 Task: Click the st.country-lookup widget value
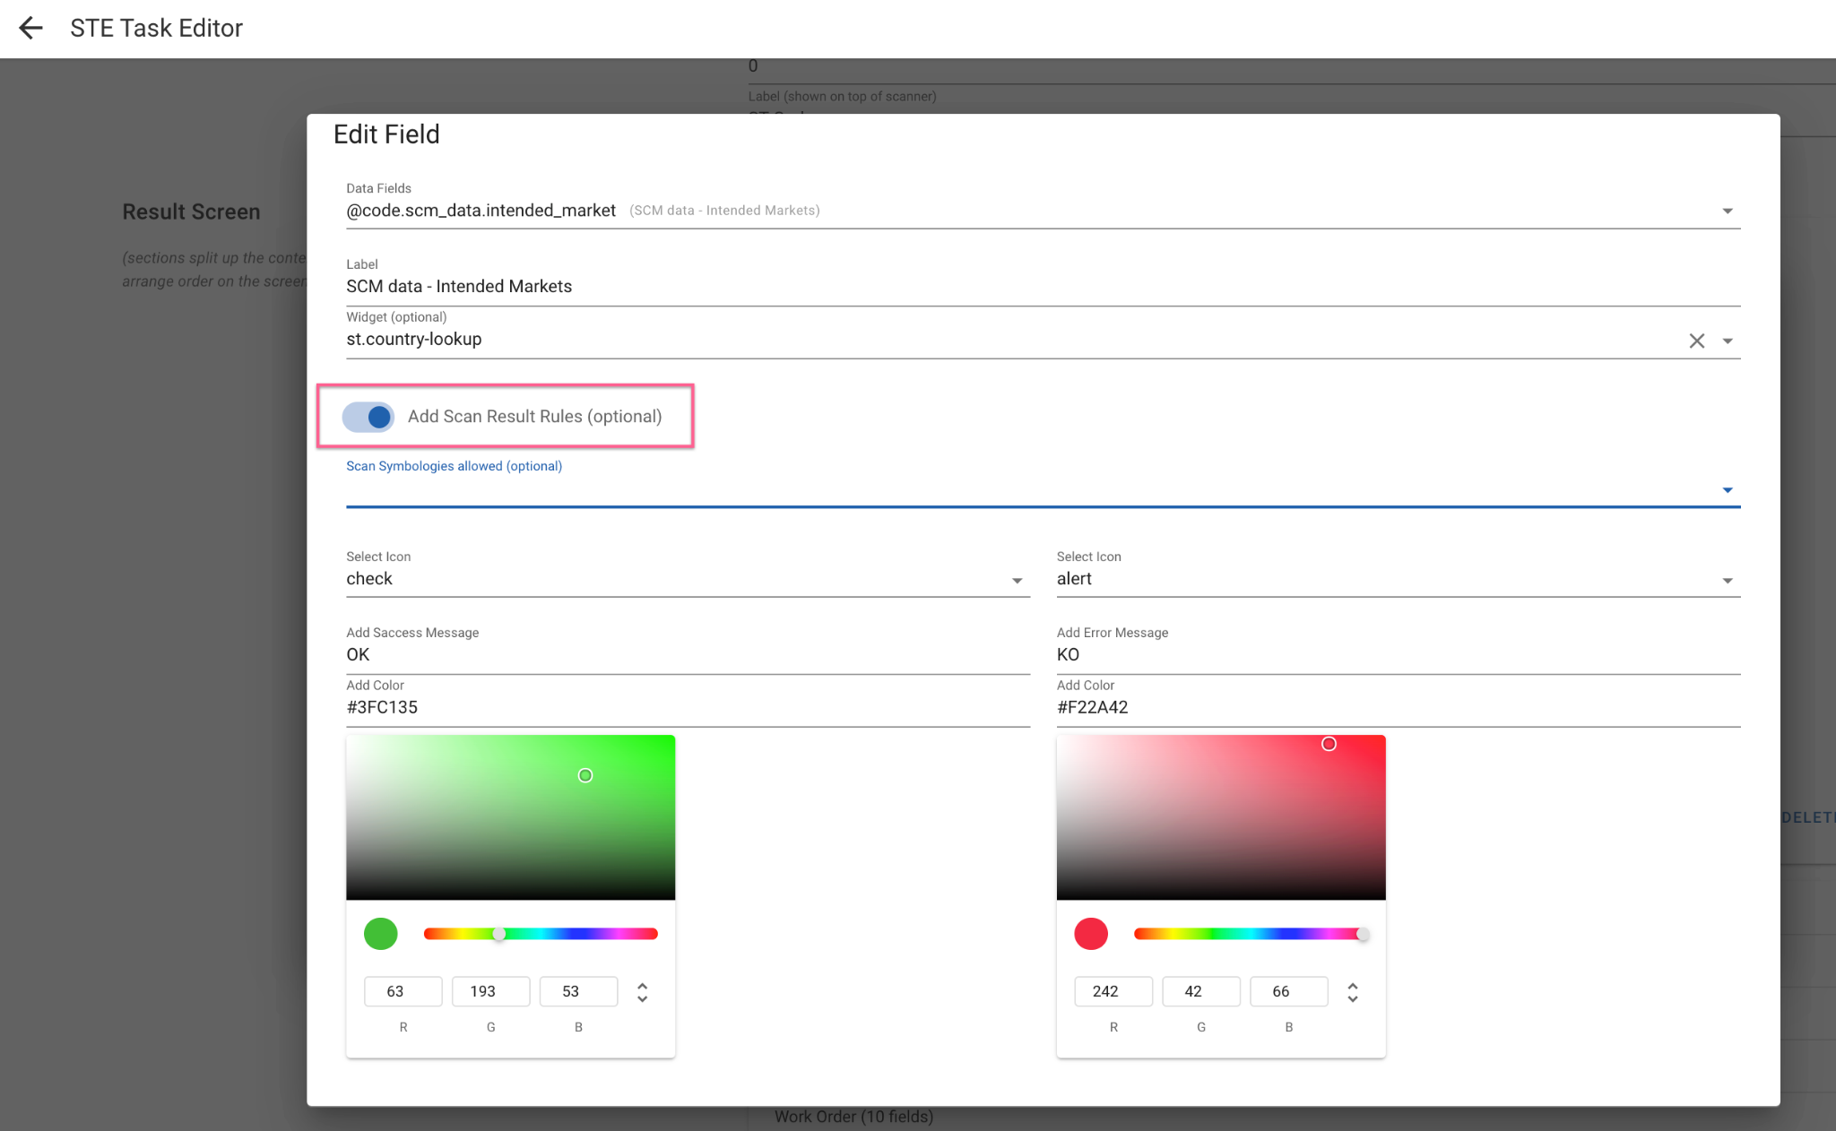414,340
